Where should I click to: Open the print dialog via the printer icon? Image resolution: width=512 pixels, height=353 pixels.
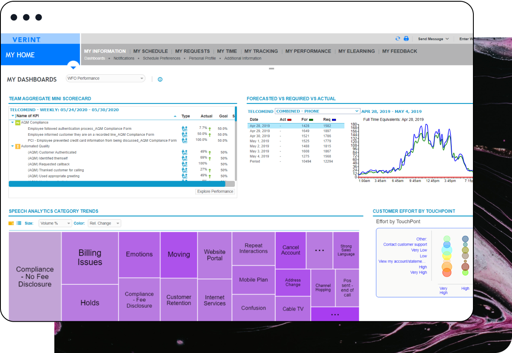tap(406, 39)
